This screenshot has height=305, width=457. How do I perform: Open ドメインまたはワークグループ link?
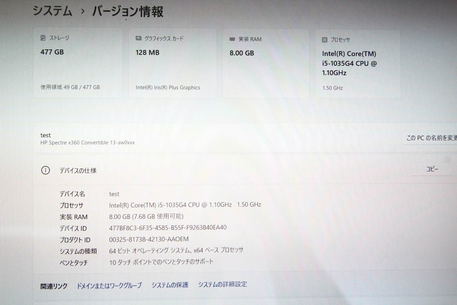109,285
